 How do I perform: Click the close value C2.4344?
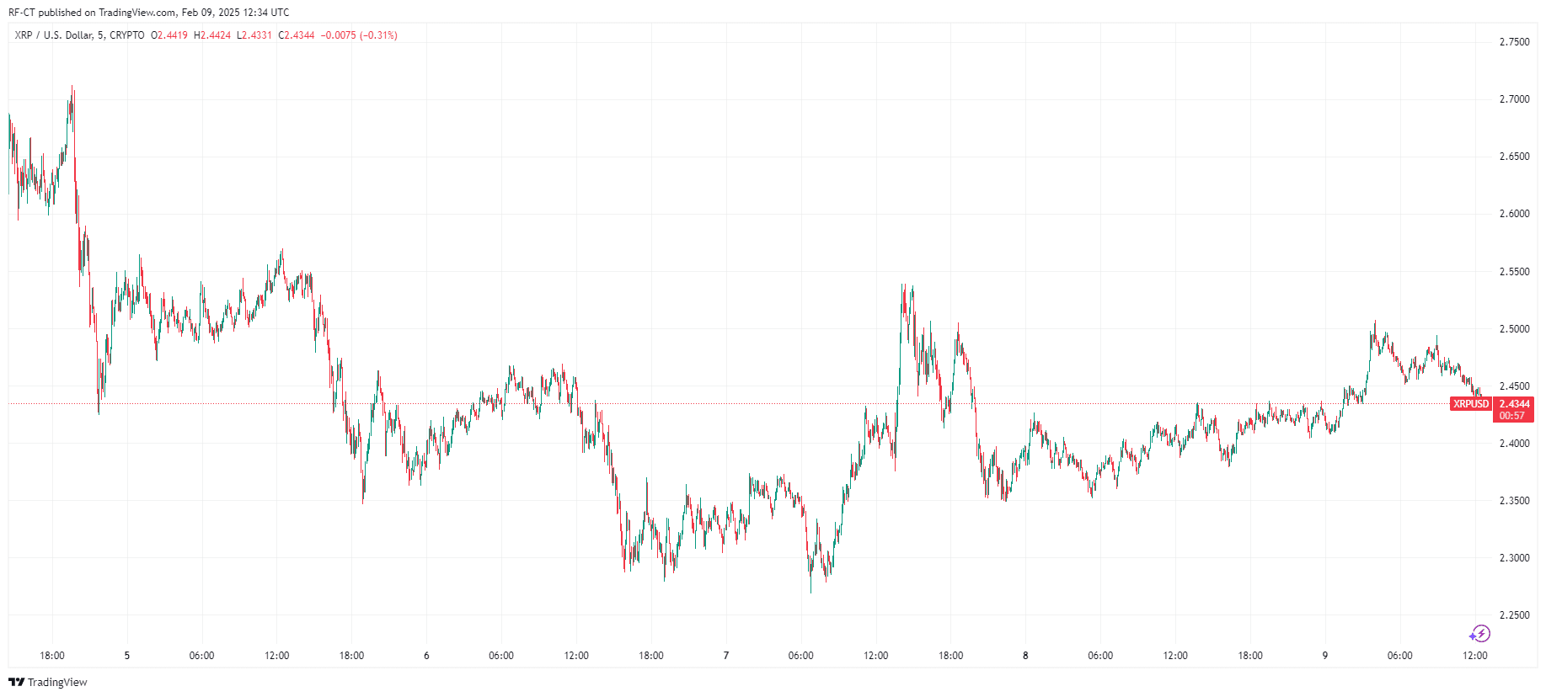coord(297,35)
